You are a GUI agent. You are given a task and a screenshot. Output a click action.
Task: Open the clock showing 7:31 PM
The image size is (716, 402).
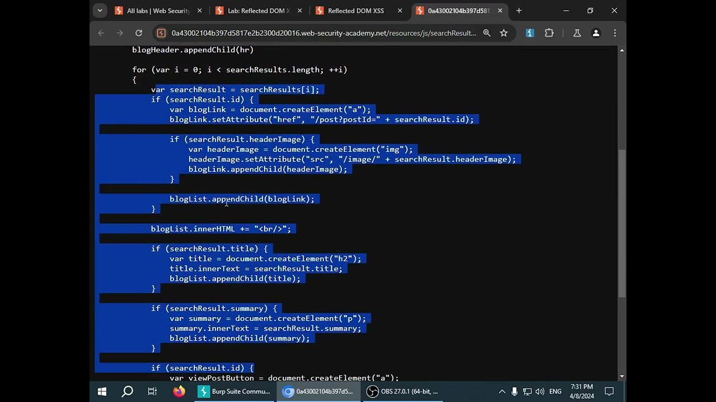pyautogui.click(x=582, y=391)
